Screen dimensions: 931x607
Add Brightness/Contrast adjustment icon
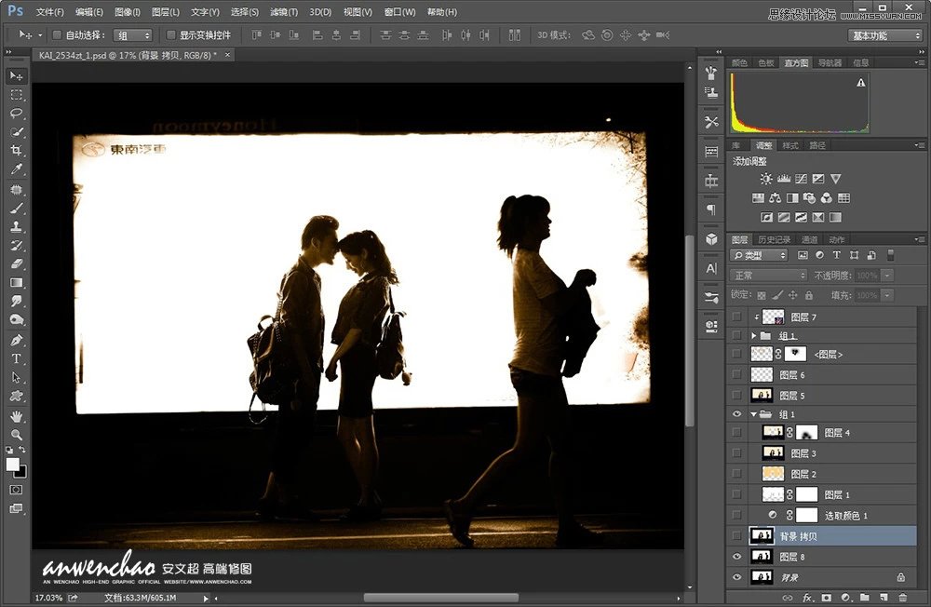point(766,179)
